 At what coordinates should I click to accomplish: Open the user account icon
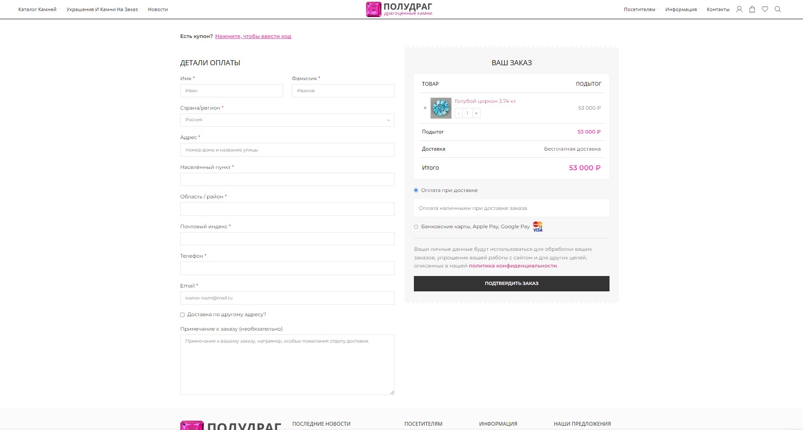click(739, 9)
